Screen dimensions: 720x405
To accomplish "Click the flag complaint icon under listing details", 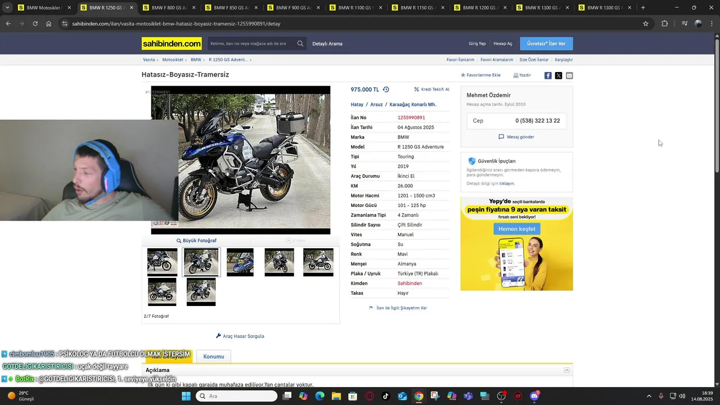I will point(371,308).
